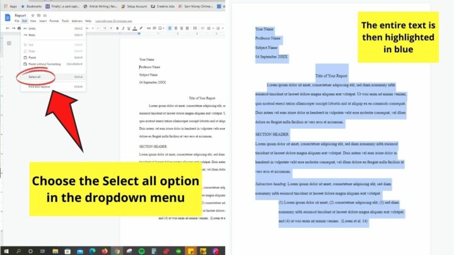
Task: Open the Creative Jobs bookmark
Action: point(163,6)
